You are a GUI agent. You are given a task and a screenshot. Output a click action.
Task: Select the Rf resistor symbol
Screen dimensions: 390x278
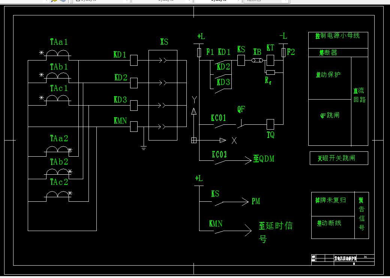[270, 73]
